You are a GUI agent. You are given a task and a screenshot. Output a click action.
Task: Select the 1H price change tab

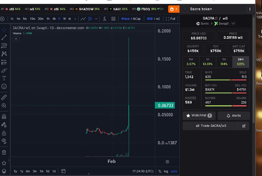coord(207,62)
